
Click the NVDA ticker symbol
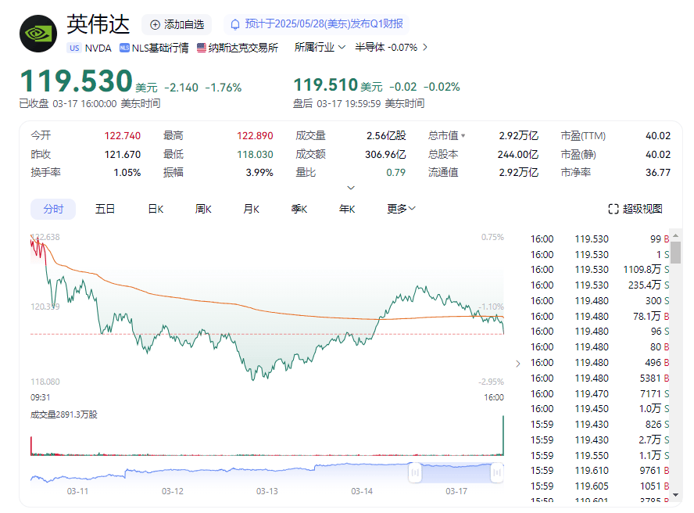coord(98,48)
